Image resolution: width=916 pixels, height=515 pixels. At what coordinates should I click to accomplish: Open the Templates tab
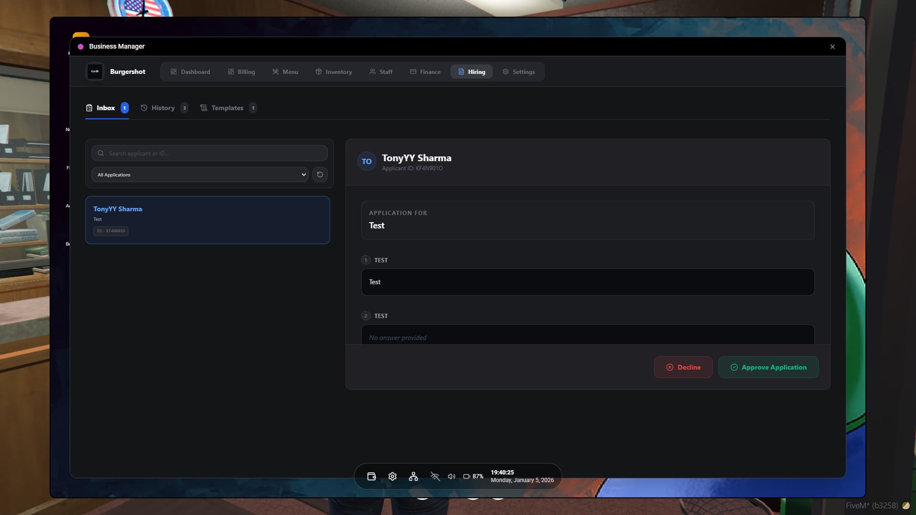pyautogui.click(x=227, y=108)
